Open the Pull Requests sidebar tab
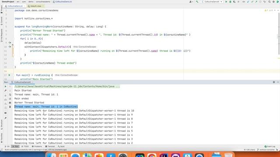This screenshot has width=280, height=157. coord(2,35)
